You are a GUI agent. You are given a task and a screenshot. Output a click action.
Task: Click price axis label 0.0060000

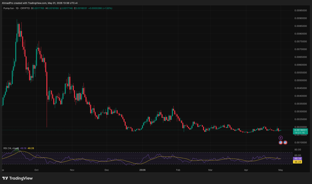coord(300,65)
